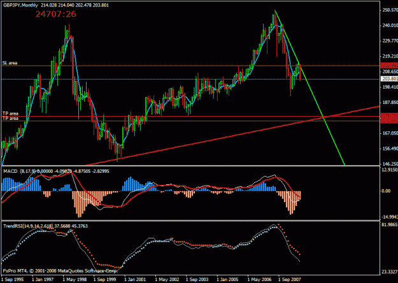The image size is (398, 283).
Task: Click the 240.010 price axis label
Action: (390, 25)
